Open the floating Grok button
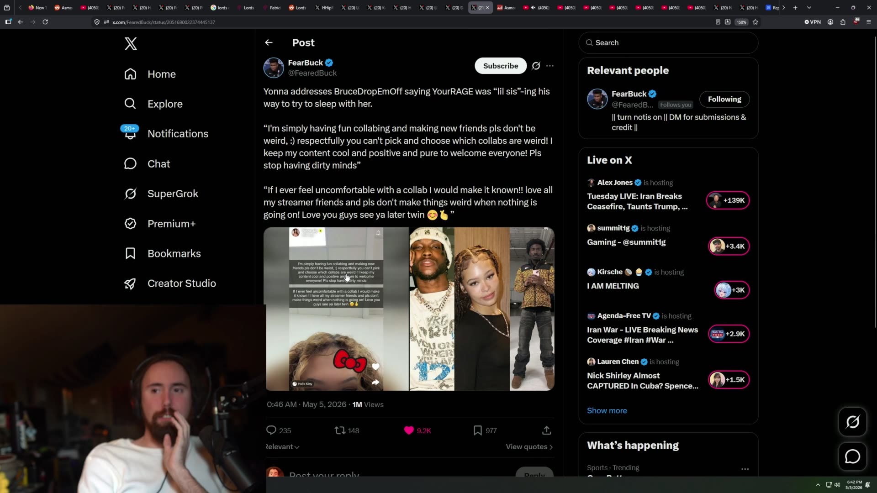Viewport: 877px width, 493px height. coord(852,422)
